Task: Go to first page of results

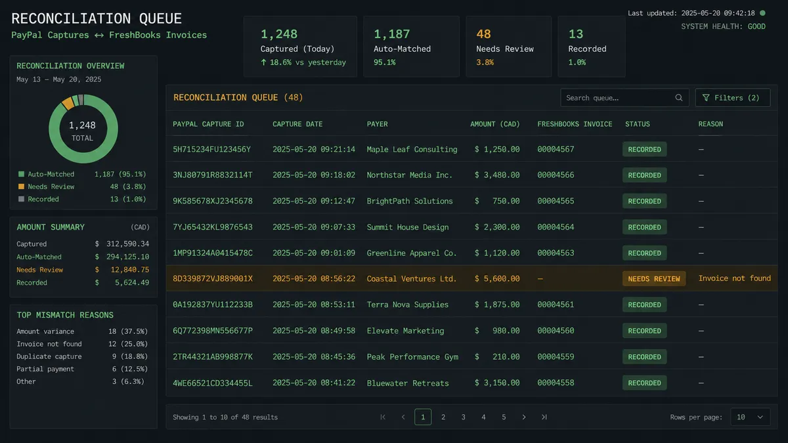Action: click(x=383, y=417)
